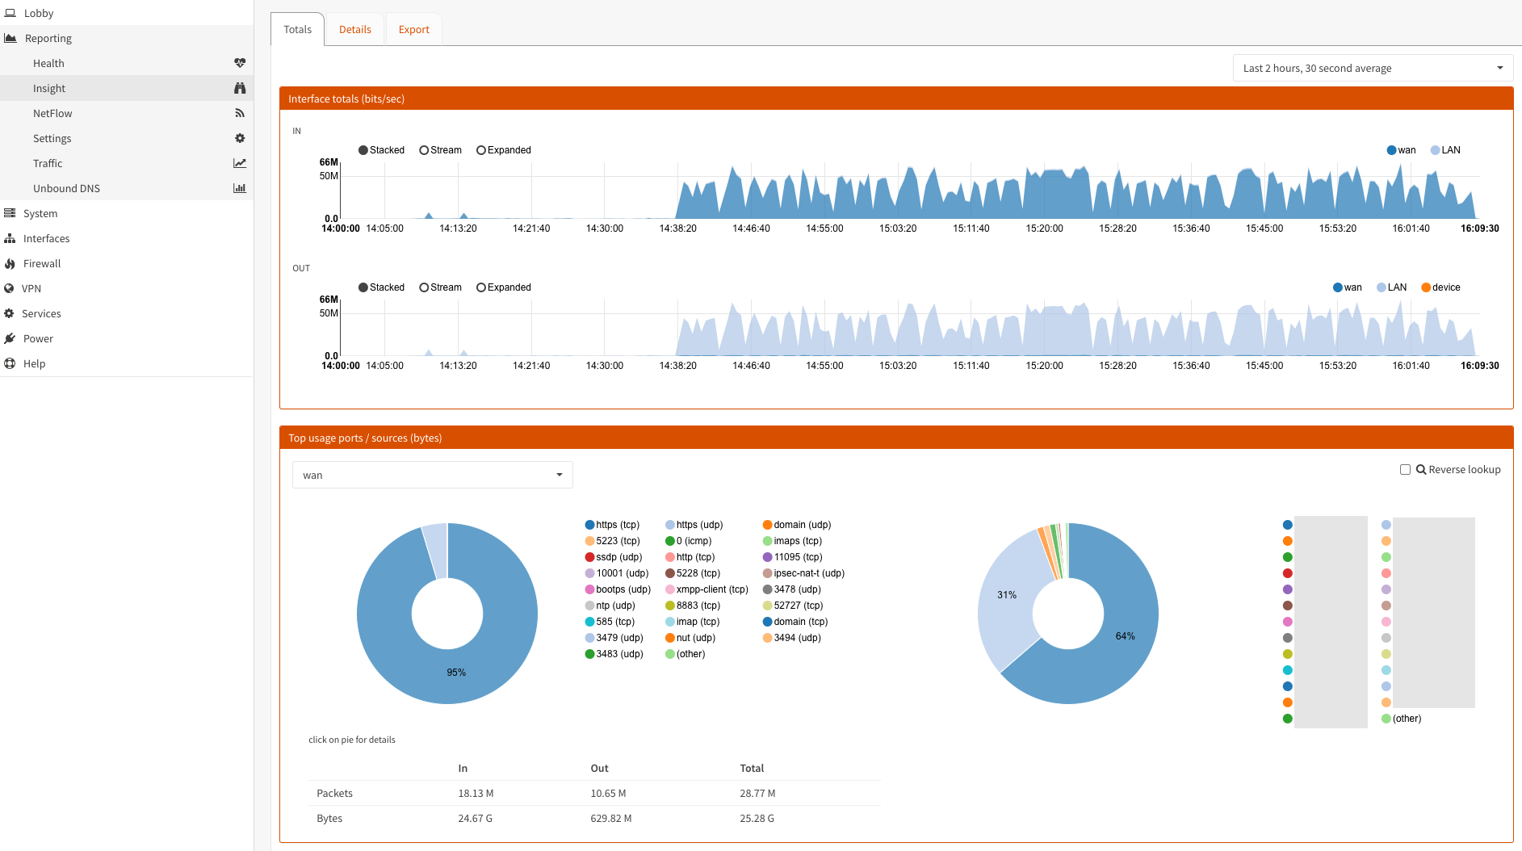Viewport: 1522px width, 851px height.
Task: Click the Unbound DNS bar chart icon
Action: [240, 188]
